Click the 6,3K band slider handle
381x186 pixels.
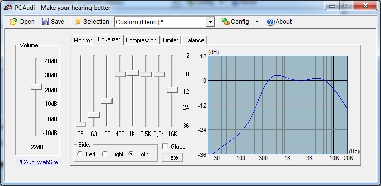[159, 74]
